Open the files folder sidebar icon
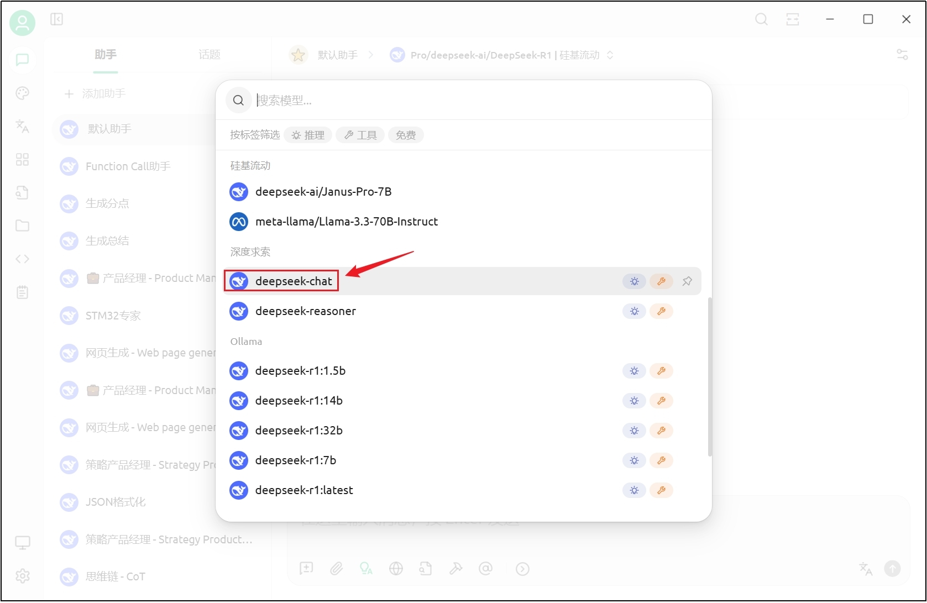 point(22,226)
